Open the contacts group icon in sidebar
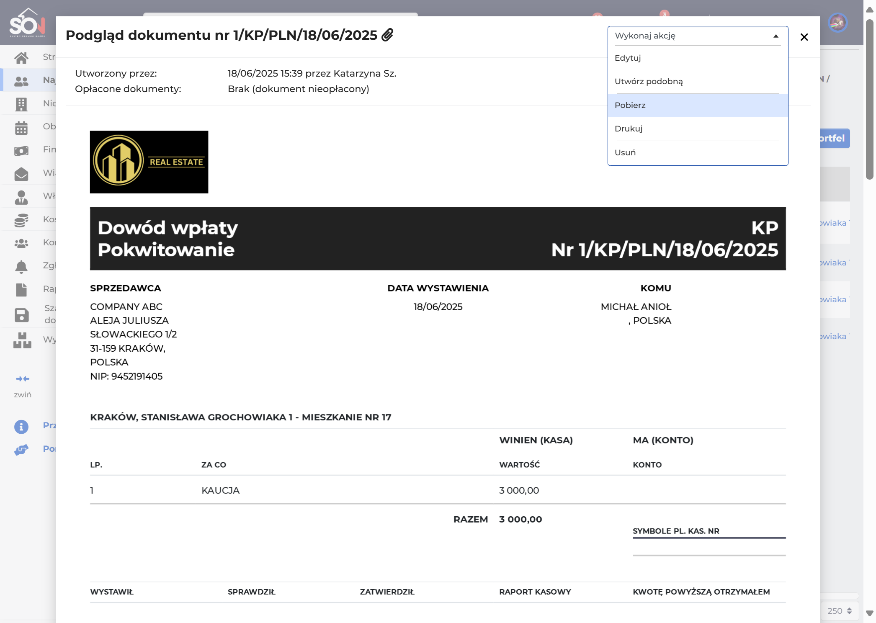Image resolution: width=876 pixels, height=623 pixels. click(21, 243)
